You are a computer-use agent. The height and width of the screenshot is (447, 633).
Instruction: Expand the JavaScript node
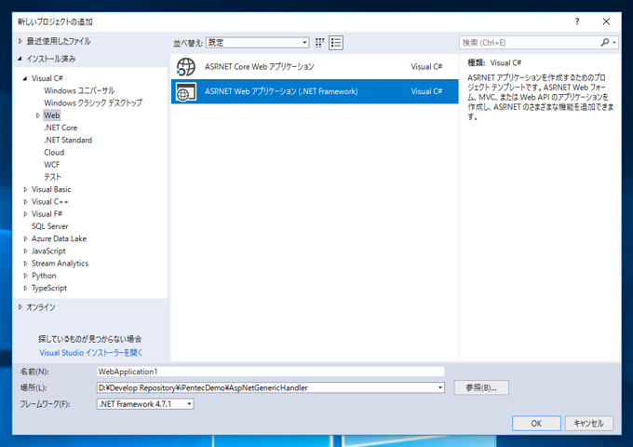click(25, 251)
